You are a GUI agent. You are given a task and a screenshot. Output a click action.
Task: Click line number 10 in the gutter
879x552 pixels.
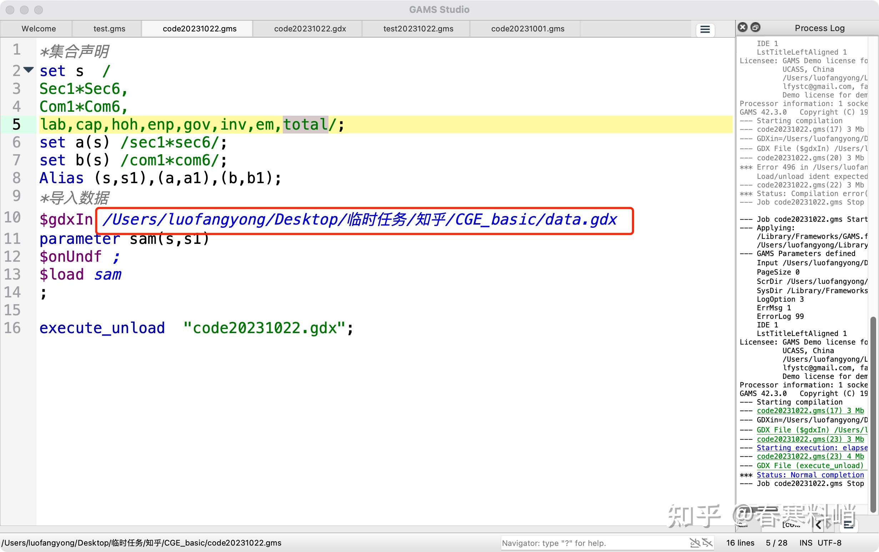click(x=13, y=217)
